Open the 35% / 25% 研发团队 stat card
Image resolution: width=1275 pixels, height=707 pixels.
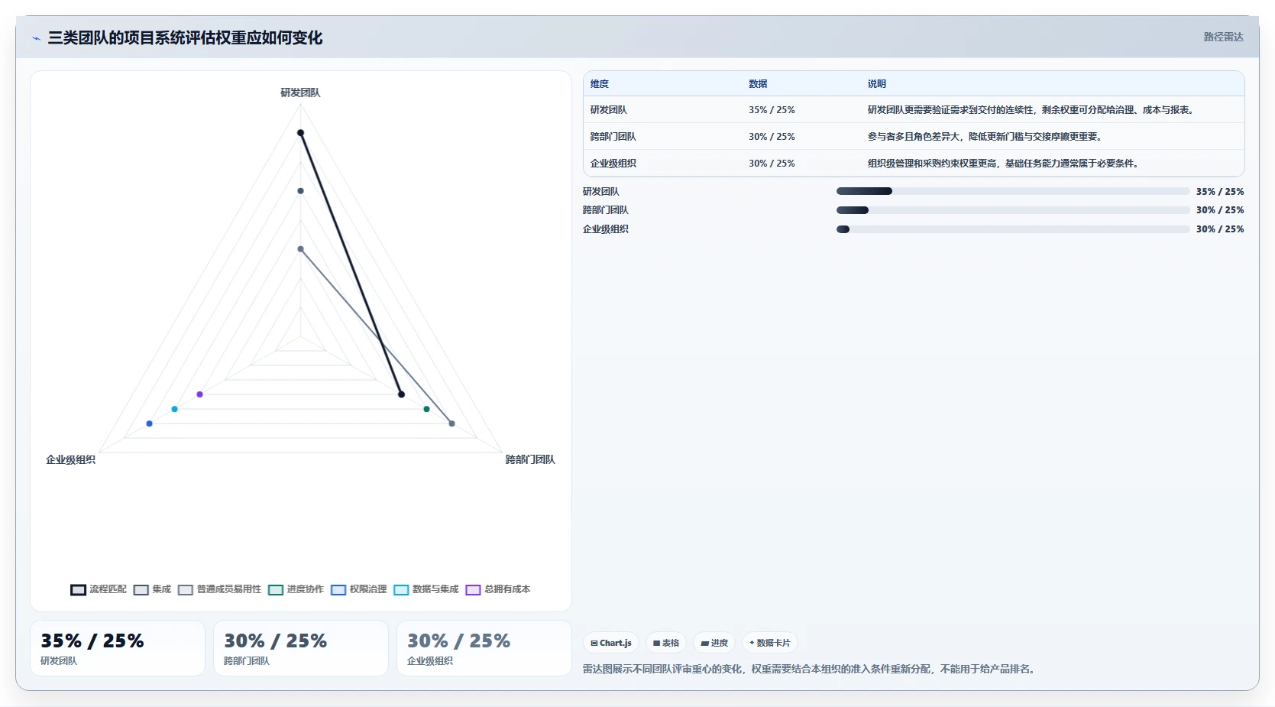pyautogui.click(x=118, y=648)
